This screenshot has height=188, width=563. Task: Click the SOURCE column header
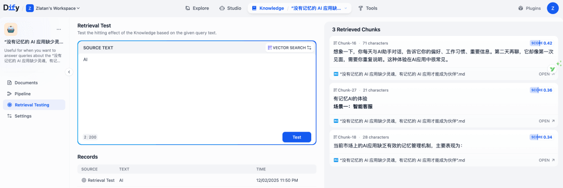(x=90, y=169)
